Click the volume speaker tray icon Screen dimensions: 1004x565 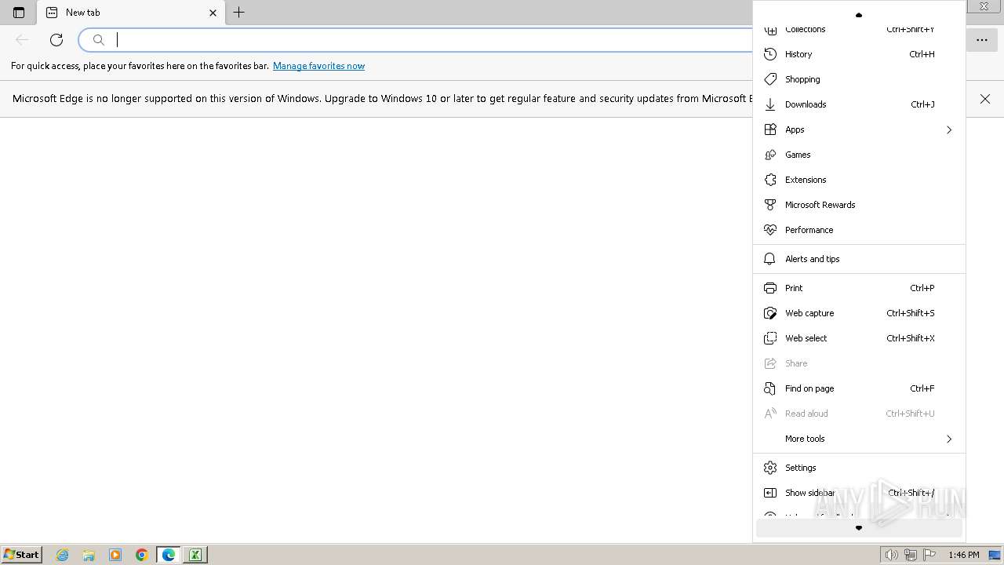click(x=892, y=555)
